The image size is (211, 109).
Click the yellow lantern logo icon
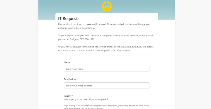107,6
